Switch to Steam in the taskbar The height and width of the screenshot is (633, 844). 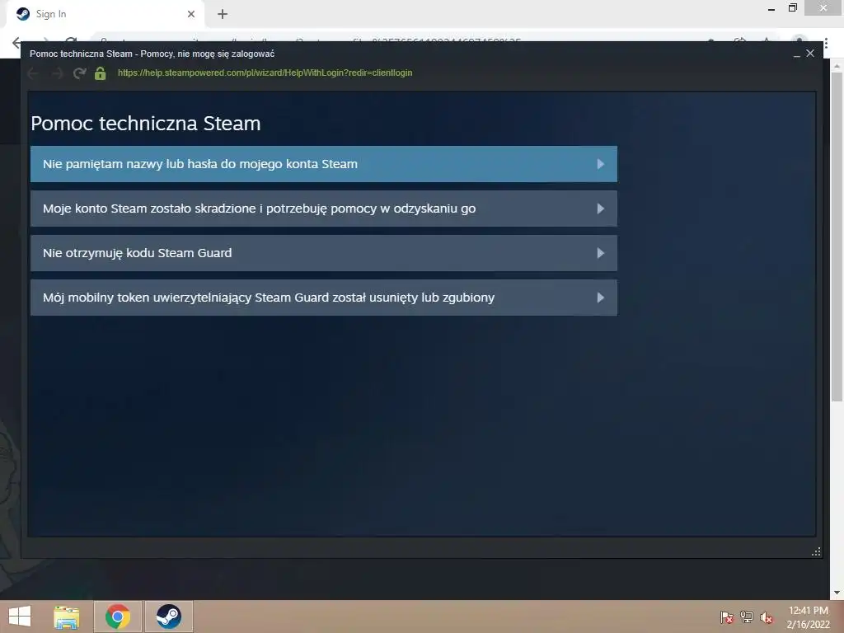(x=168, y=617)
